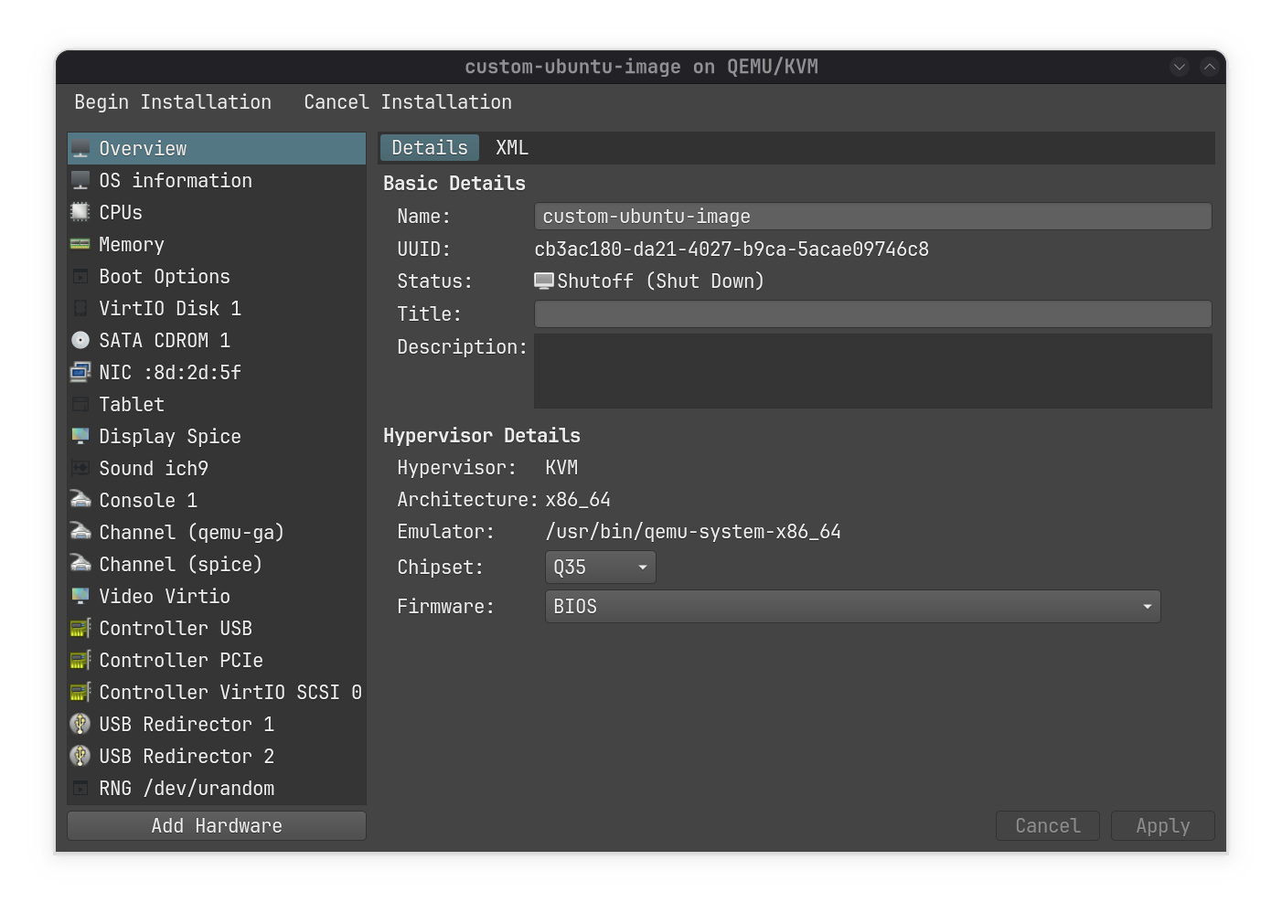The width and height of the screenshot is (1282, 913).
Task: Click the Controller USB icon
Action: (x=80, y=629)
